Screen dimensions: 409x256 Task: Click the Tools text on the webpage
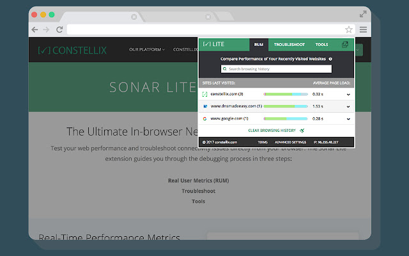coord(199,202)
